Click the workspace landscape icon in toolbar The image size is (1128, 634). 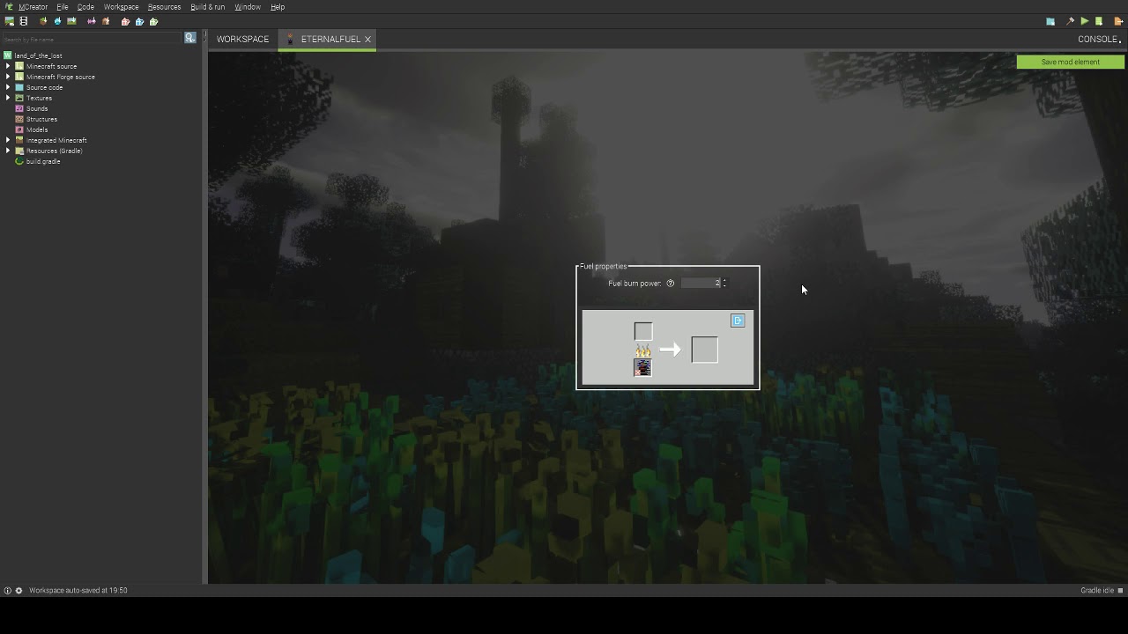(10, 21)
